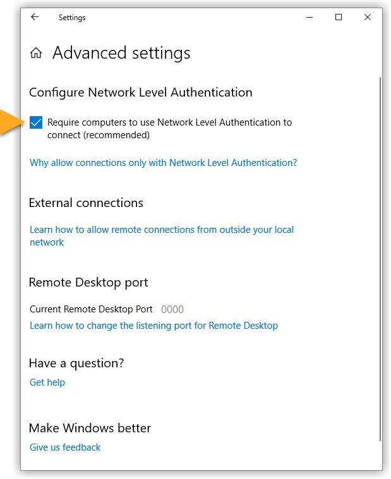Click the Get help link
The image size is (391, 479).
(x=47, y=382)
